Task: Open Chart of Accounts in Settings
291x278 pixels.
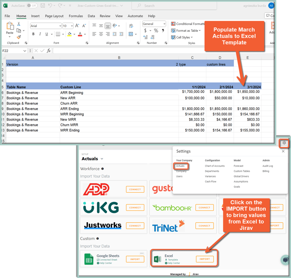Action: coord(215,166)
